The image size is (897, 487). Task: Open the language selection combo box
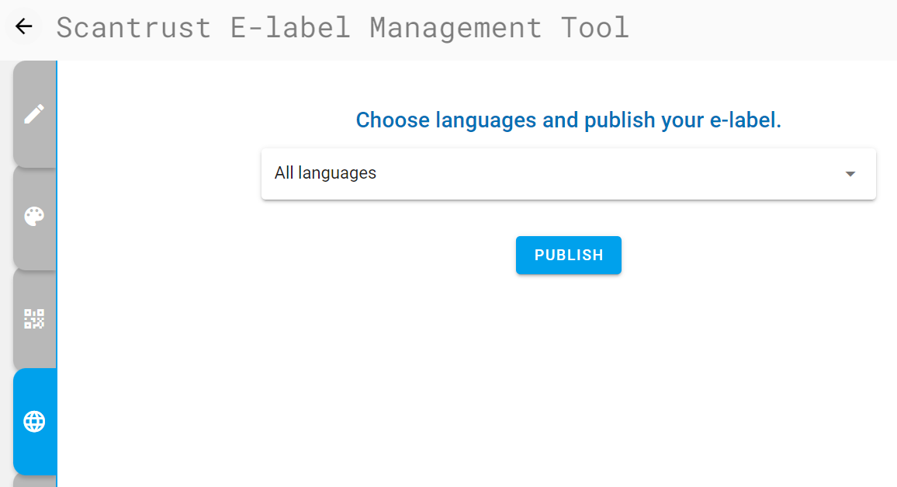568,174
